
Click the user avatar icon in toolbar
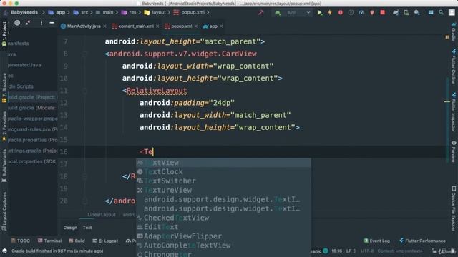click(x=452, y=13)
